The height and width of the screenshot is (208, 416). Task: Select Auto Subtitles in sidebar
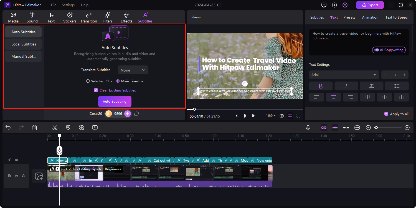[x=24, y=32]
